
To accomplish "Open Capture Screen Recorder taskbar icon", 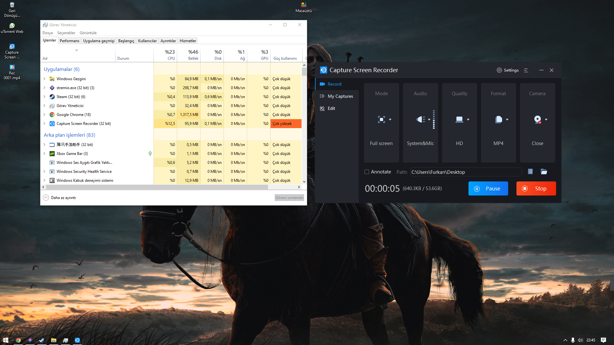I will (x=77, y=340).
